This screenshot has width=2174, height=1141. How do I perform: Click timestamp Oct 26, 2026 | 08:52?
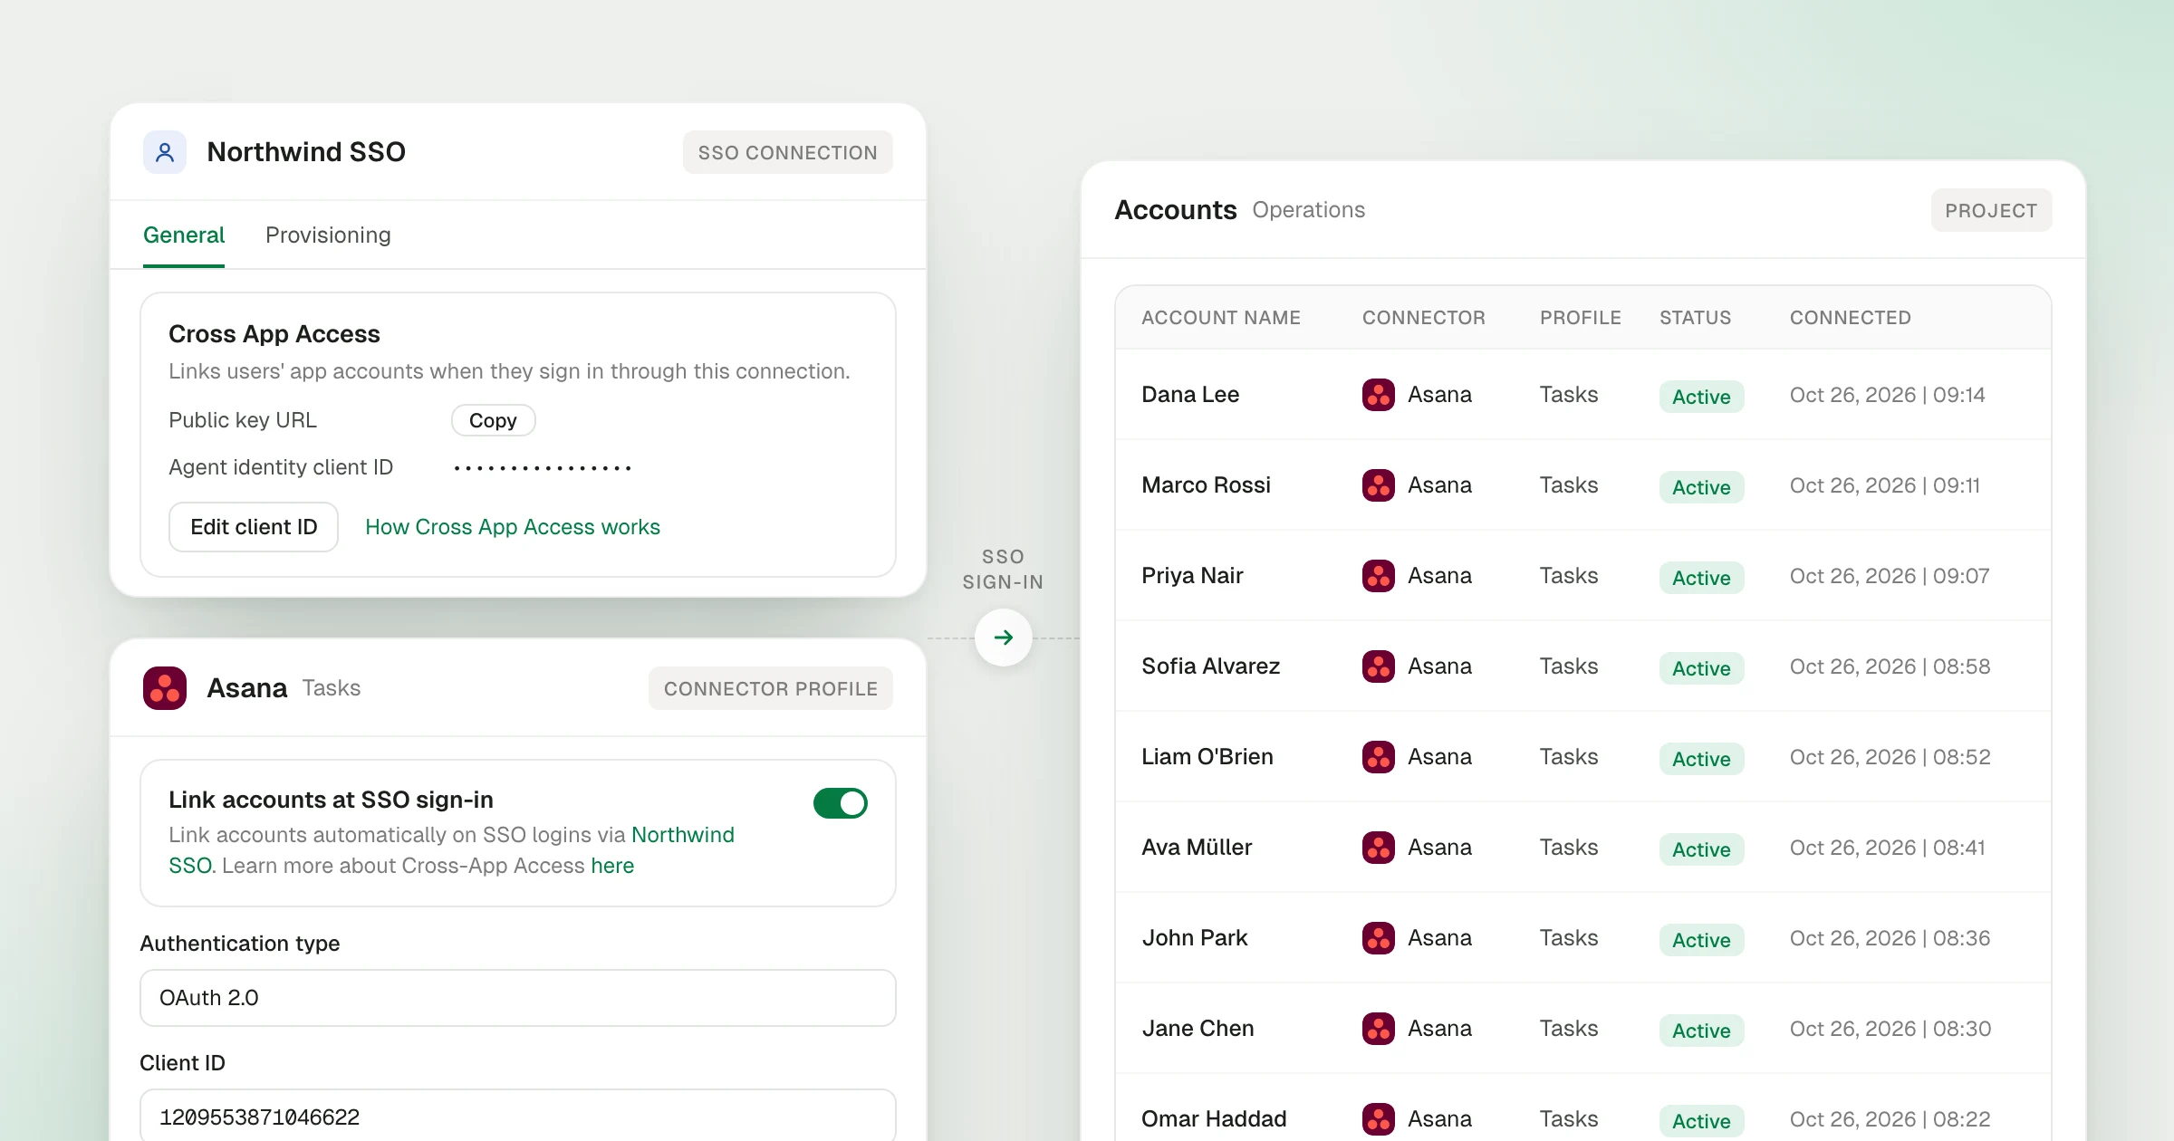pos(1890,757)
